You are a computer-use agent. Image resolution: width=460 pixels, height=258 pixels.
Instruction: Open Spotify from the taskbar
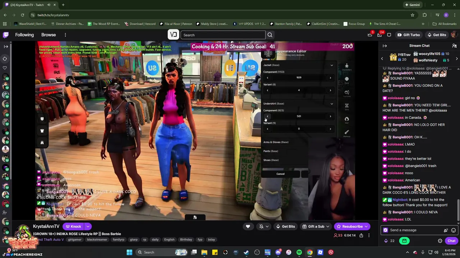[299, 252]
